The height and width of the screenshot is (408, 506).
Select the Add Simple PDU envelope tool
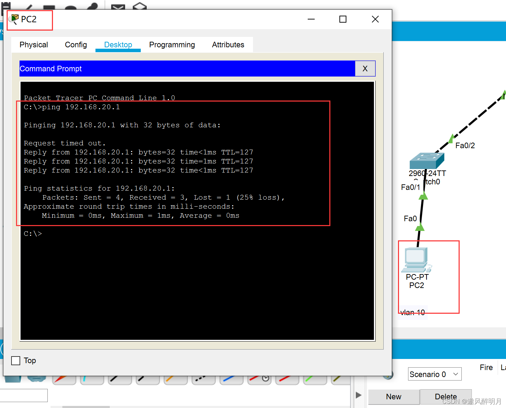pos(118,6)
